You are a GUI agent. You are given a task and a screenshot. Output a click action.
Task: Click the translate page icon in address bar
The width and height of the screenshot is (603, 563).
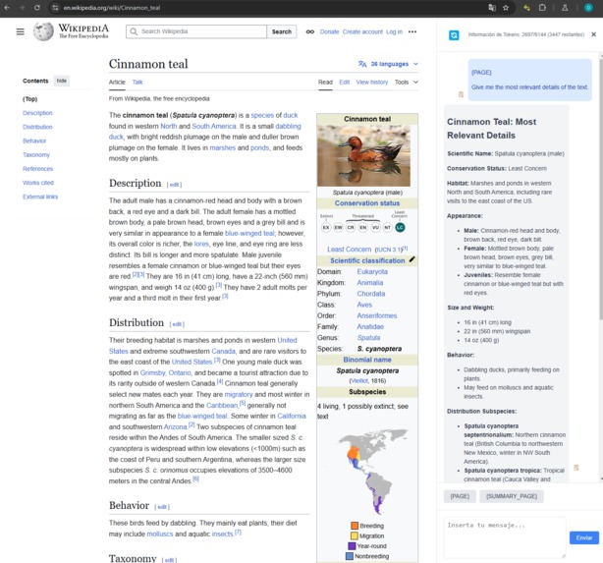[492, 8]
